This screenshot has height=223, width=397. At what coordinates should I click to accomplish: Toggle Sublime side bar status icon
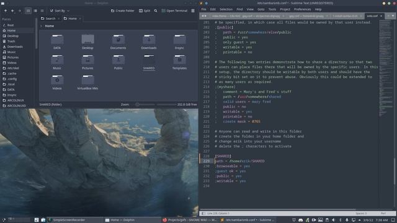203,213
